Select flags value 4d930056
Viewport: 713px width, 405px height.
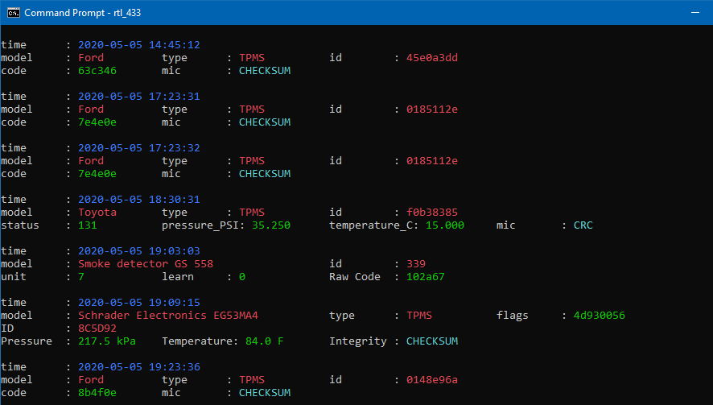click(x=600, y=316)
